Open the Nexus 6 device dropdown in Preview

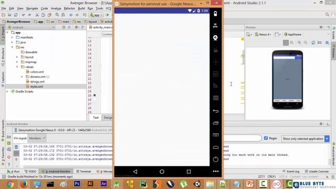click(263, 35)
